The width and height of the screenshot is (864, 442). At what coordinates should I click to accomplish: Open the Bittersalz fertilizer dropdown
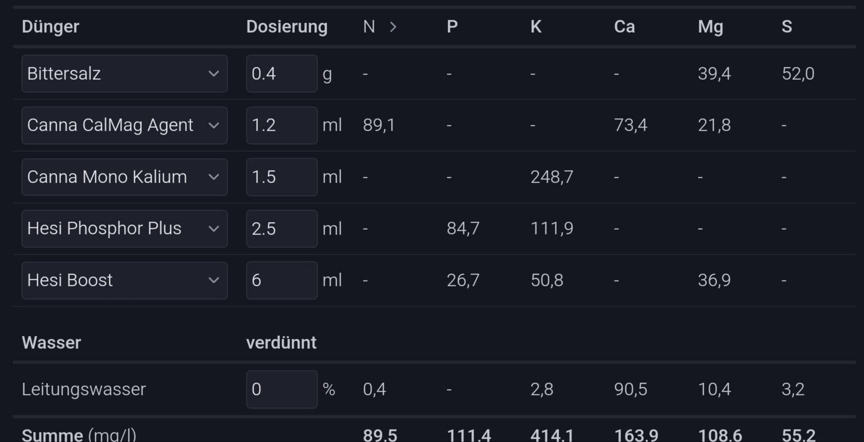pyautogui.click(x=124, y=74)
